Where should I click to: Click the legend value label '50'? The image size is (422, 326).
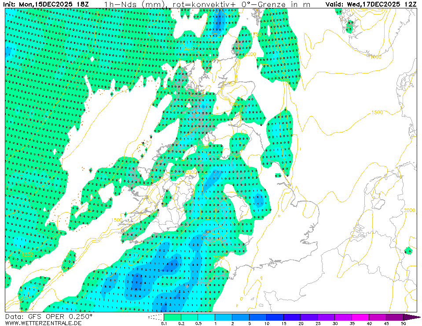(x=404, y=324)
